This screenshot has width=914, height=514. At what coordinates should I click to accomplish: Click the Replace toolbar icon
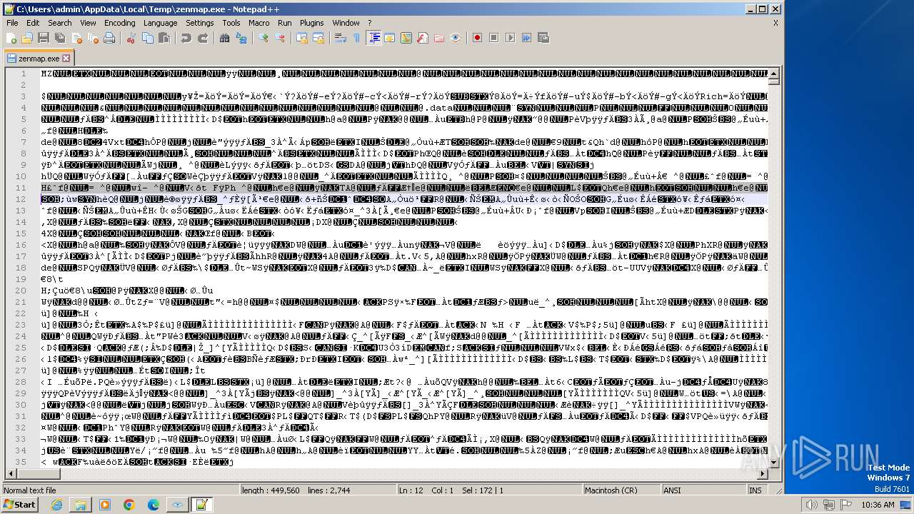point(241,38)
